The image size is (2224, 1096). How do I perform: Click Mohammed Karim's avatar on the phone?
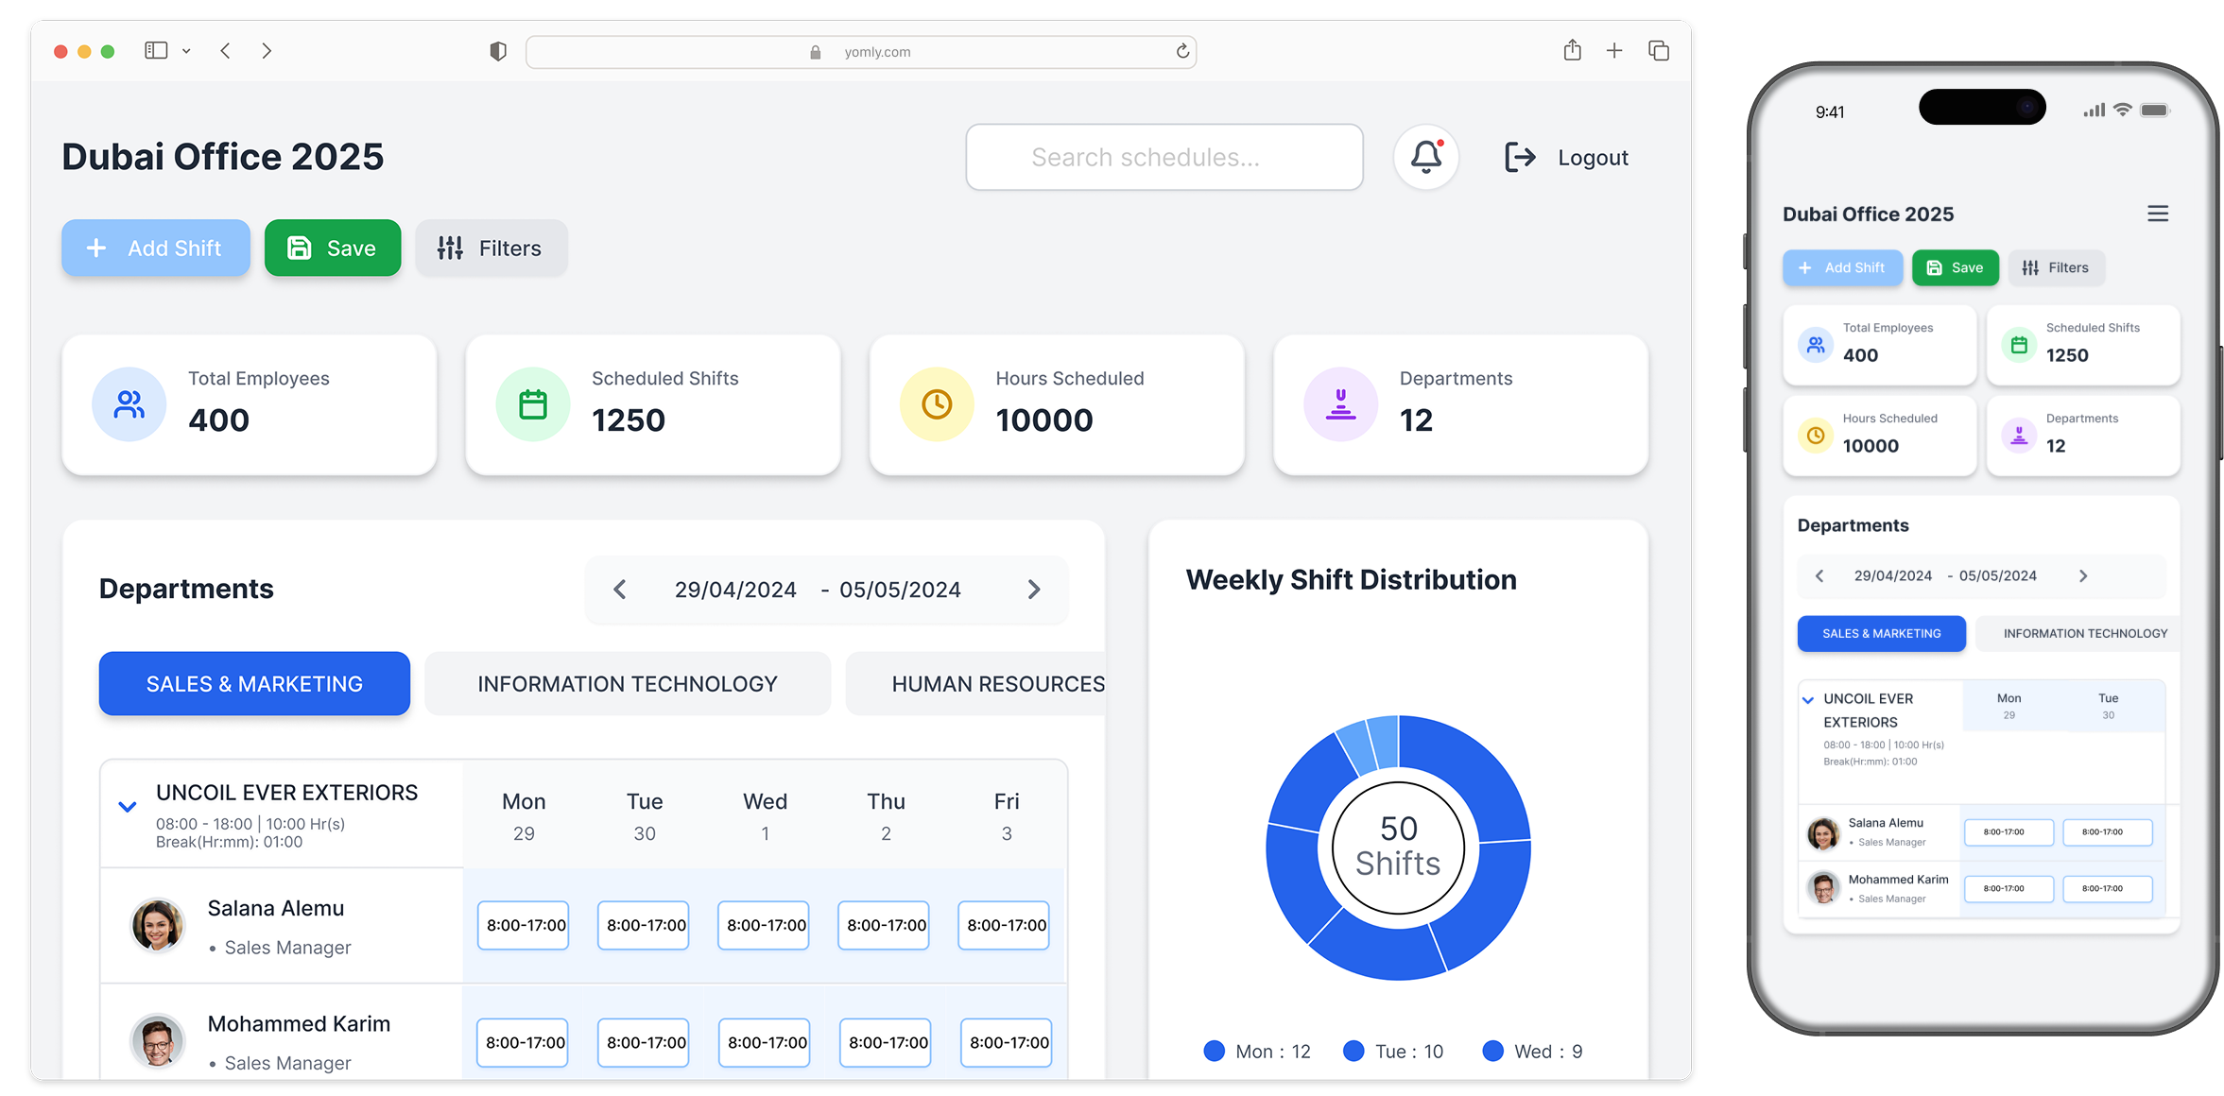click(x=1823, y=888)
